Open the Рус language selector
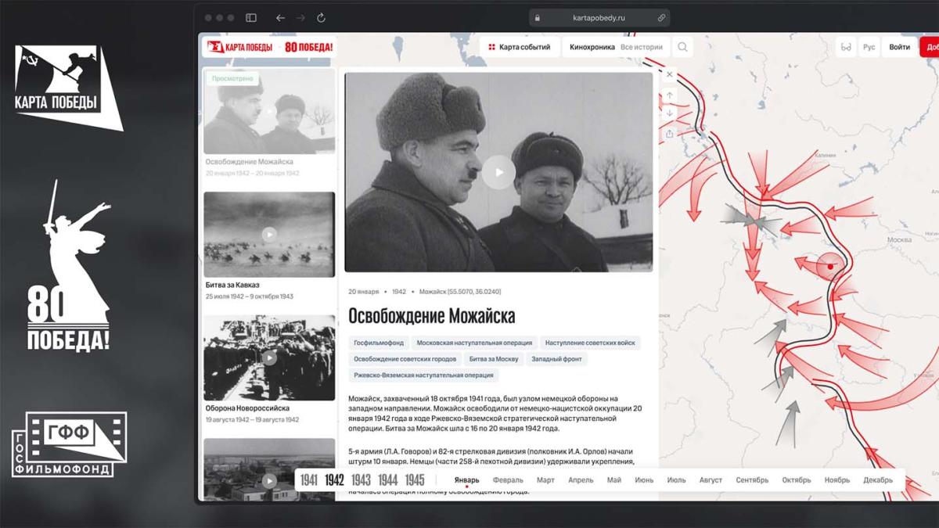Image resolution: width=939 pixels, height=528 pixels. 869,47
